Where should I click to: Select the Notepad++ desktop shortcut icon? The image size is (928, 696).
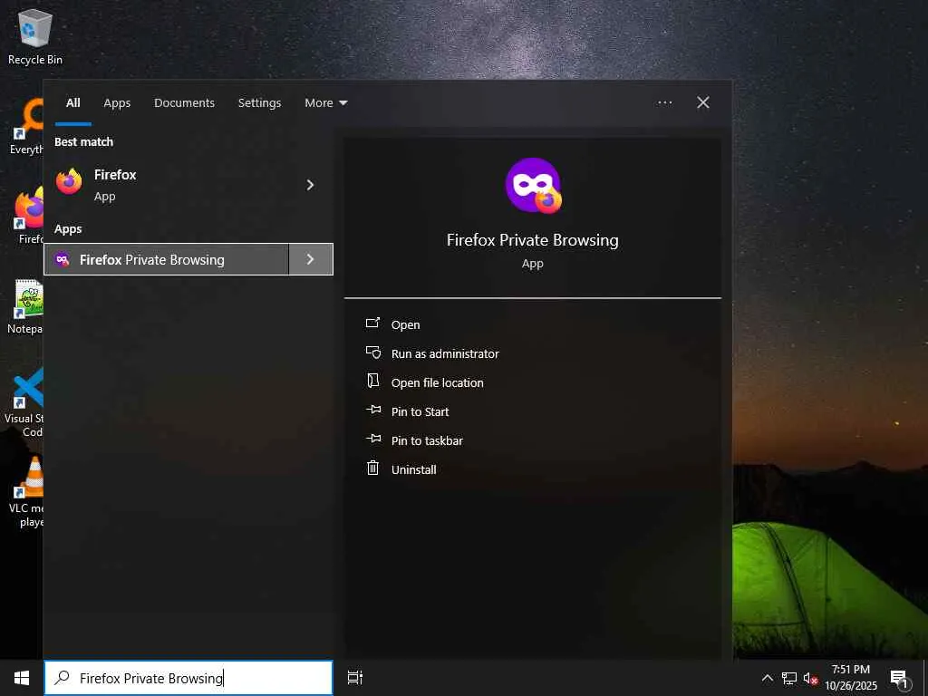26,305
